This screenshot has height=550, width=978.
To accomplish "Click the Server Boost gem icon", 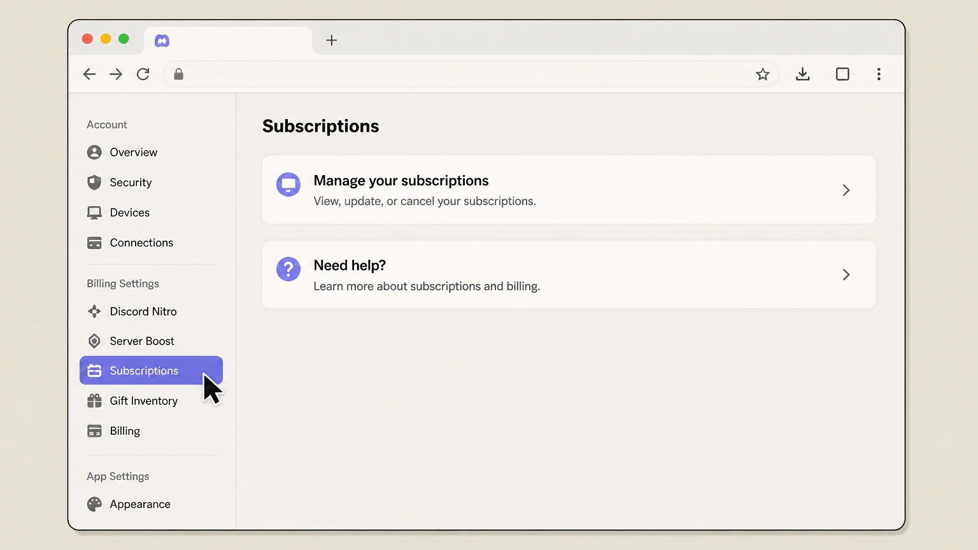I will (x=94, y=341).
